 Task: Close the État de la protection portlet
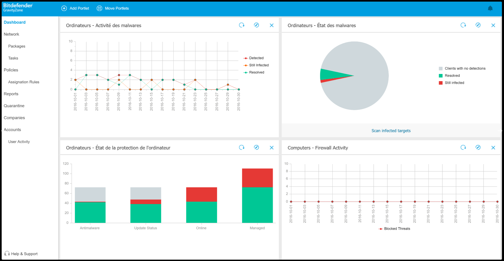click(x=272, y=148)
